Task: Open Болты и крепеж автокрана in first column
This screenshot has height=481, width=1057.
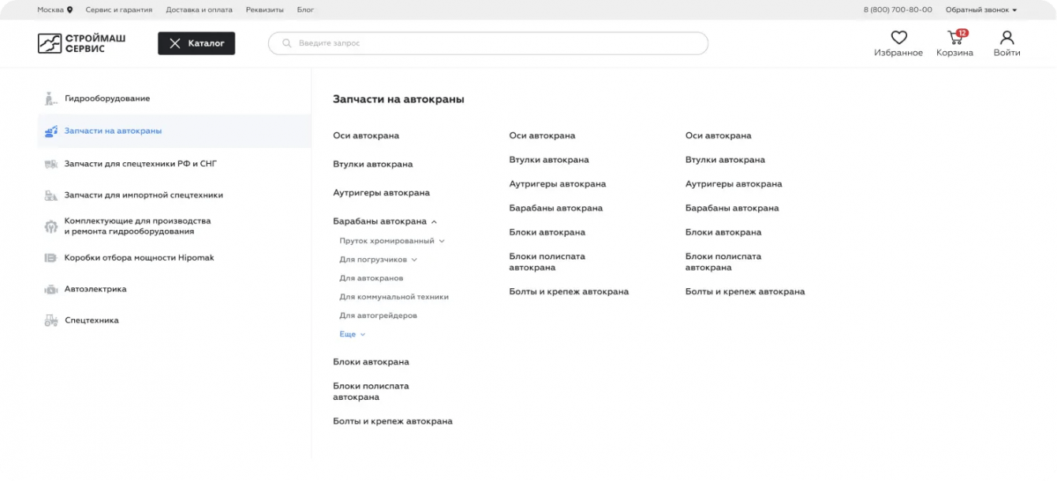Action: click(393, 422)
